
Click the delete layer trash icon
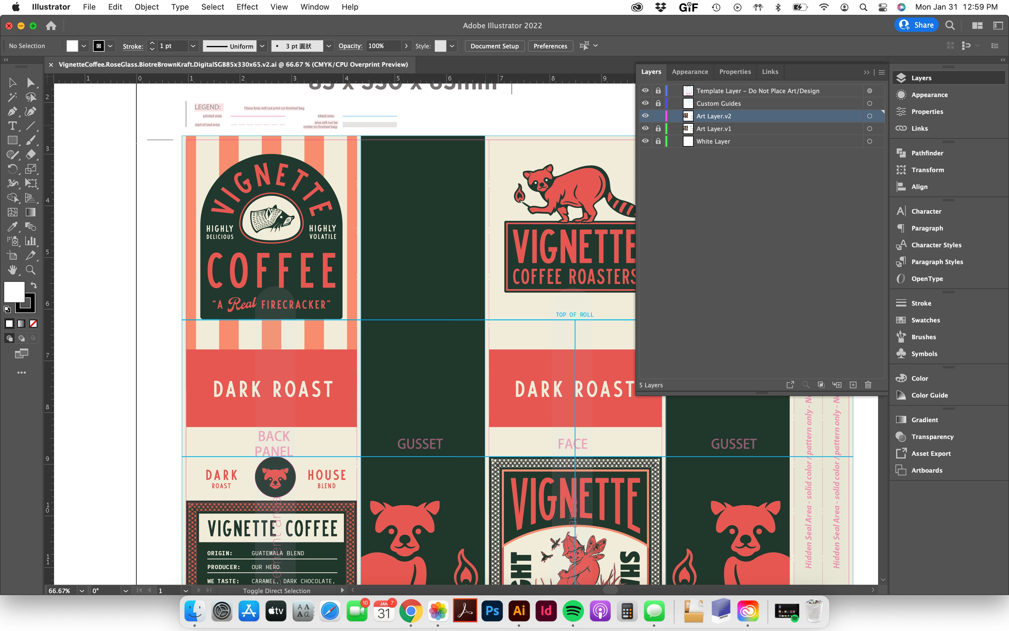[x=868, y=385]
